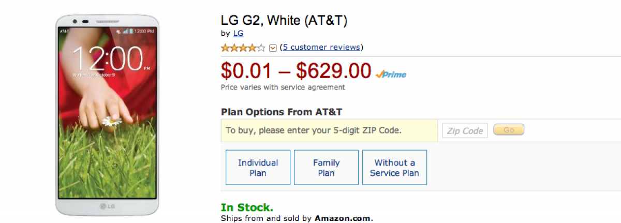Click the white LG G2 product image

pyautogui.click(x=107, y=114)
